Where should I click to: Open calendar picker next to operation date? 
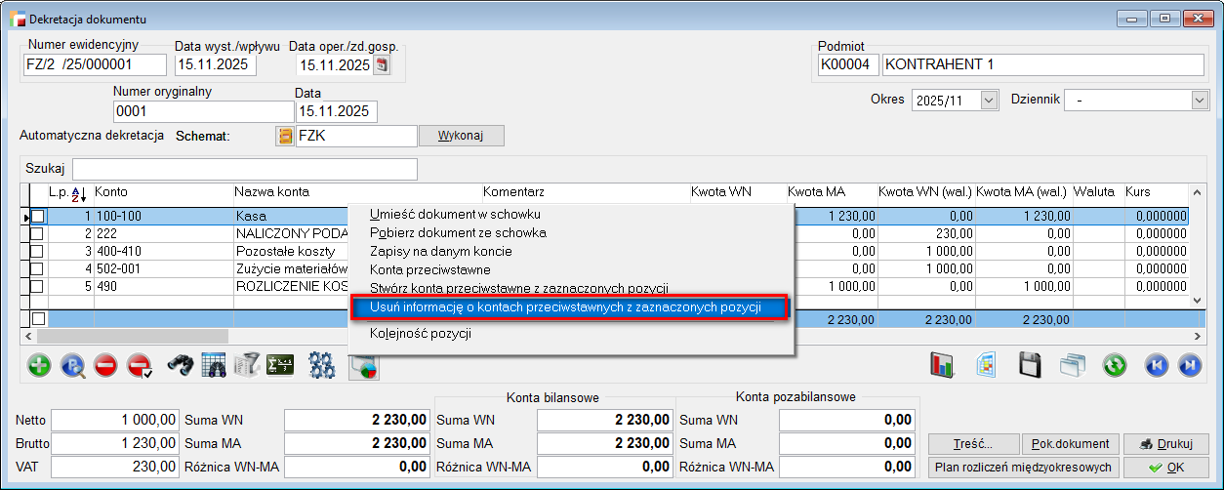click(382, 65)
